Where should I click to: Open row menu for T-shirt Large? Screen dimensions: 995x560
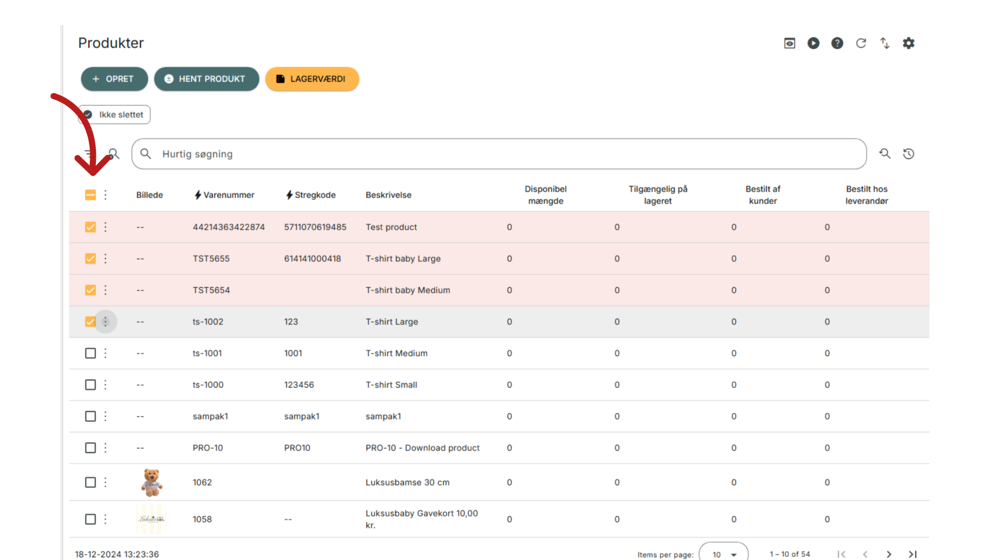(x=105, y=322)
